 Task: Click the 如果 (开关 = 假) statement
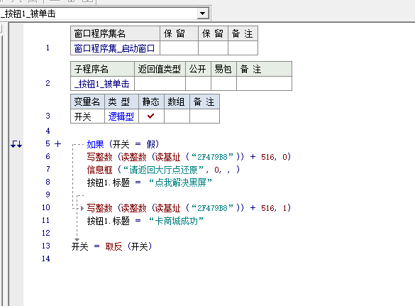click(123, 144)
